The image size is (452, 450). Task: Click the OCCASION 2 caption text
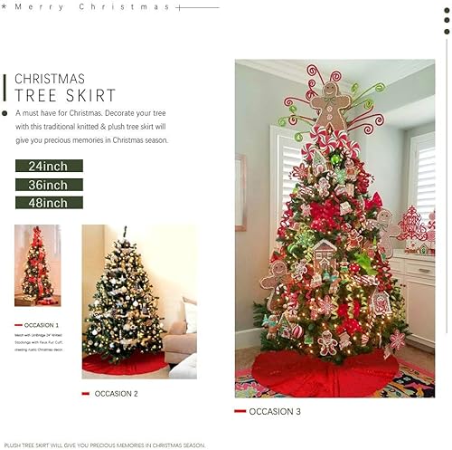116,394
